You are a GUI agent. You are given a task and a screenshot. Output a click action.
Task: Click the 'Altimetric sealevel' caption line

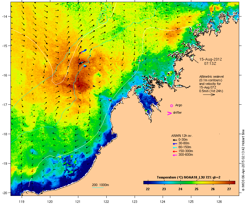tap(211, 76)
